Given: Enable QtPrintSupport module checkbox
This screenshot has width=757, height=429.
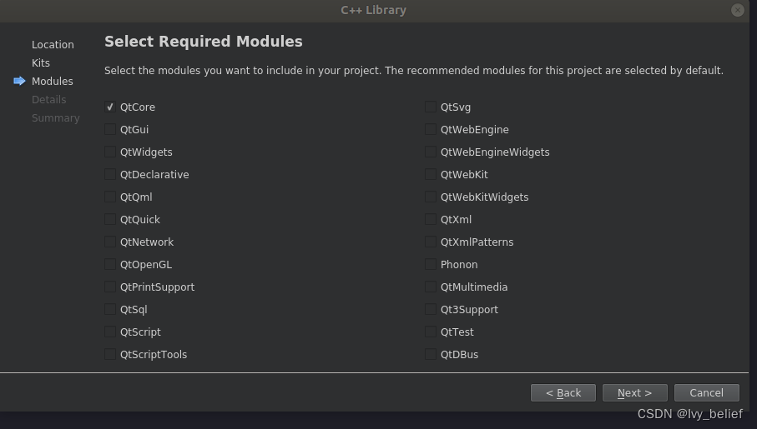Looking at the screenshot, I should coord(110,287).
